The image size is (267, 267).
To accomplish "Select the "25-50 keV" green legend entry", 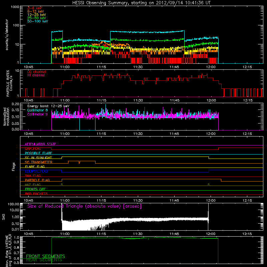I will point(37,18).
